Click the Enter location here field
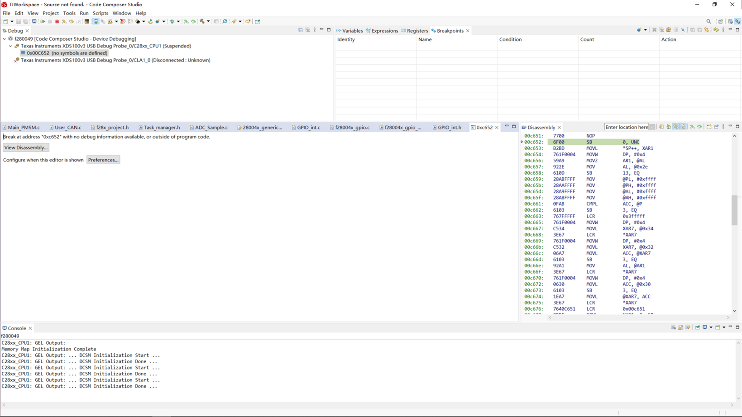 [626, 127]
